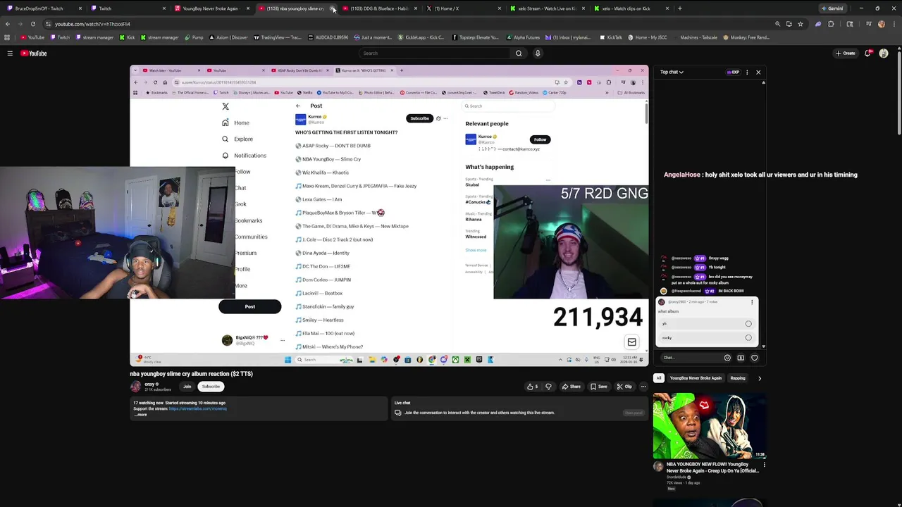Go back with the browser back arrow
Viewport: 902px width, 507px height.
tap(8, 24)
